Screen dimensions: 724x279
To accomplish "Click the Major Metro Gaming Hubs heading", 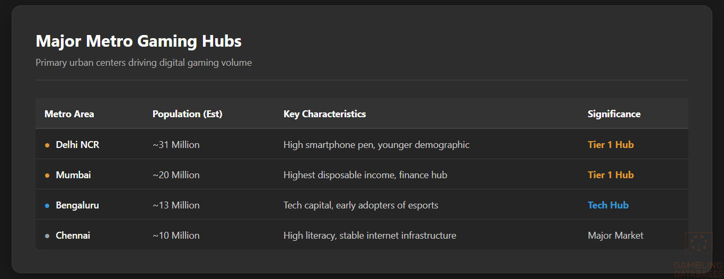I will coord(138,41).
